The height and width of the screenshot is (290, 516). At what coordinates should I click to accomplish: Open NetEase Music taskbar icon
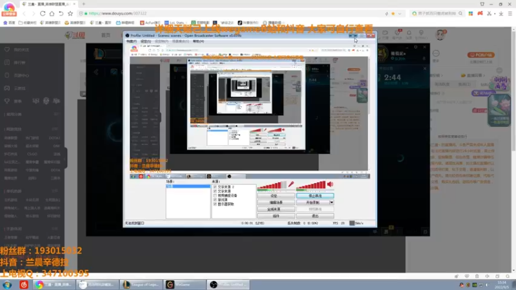click(24, 285)
